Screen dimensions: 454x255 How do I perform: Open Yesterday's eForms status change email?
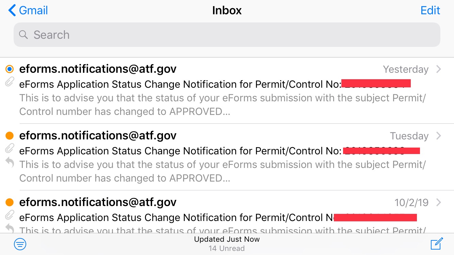click(227, 90)
